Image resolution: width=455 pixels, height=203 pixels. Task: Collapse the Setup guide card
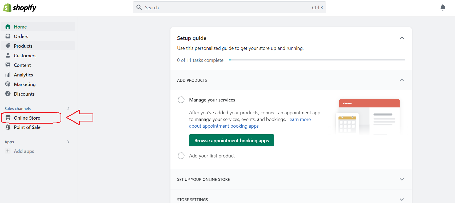[x=402, y=38]
